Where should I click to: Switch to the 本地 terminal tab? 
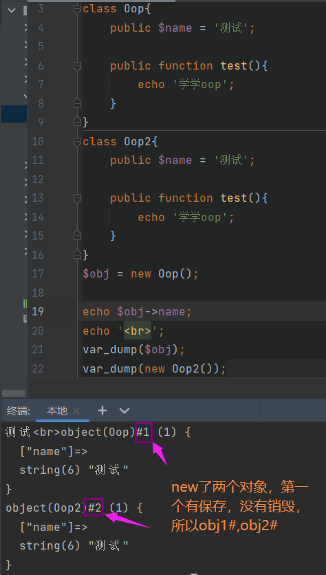[x=57, y=411]
